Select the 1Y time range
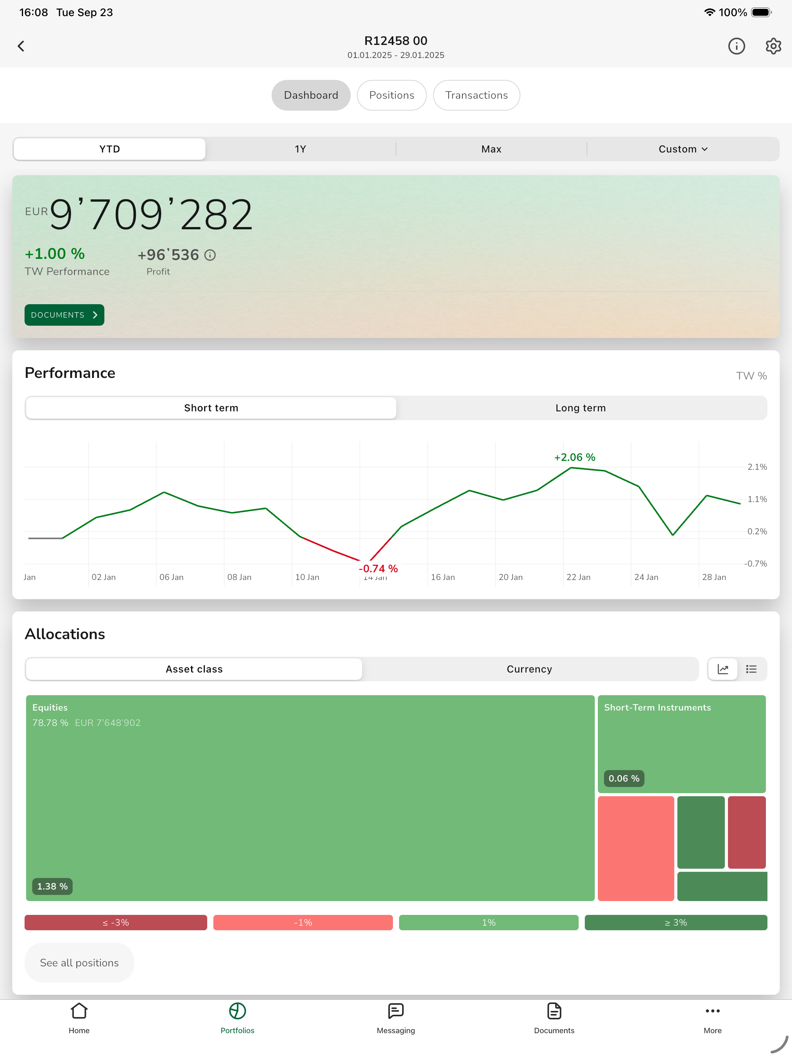The image size is (792, 1057). tap(300, 149)
